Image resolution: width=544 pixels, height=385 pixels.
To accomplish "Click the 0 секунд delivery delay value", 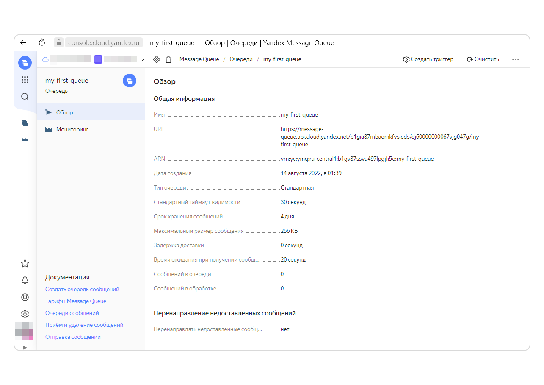I will (292, 246).
